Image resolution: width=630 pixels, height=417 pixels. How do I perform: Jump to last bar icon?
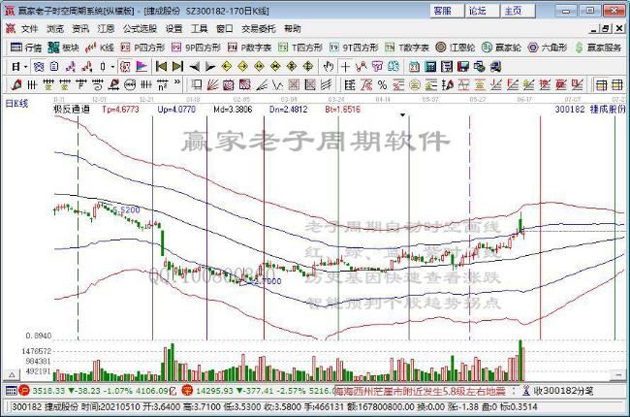click(177, 67)
